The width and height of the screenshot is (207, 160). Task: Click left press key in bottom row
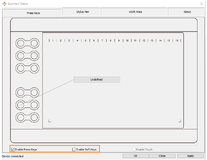click(21, 118)
